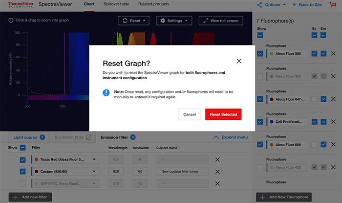This screenshot has height=203, width=342.
Task: Click View full screen icon button
Action: (x=217, y=21)
